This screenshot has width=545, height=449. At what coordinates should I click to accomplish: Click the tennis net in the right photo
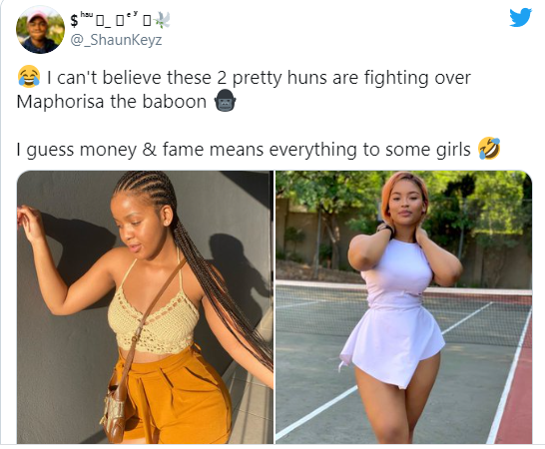coord(403,310)
